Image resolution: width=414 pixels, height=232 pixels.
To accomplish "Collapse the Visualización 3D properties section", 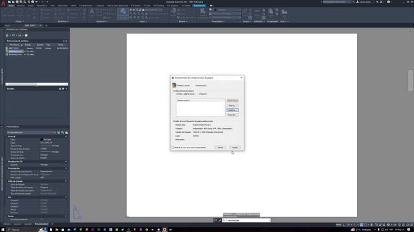I will (66, 162).
